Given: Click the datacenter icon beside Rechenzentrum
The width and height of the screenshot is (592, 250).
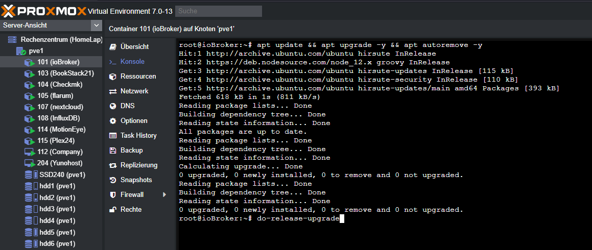Looking at the screenshot, I should tap(12, 39).
